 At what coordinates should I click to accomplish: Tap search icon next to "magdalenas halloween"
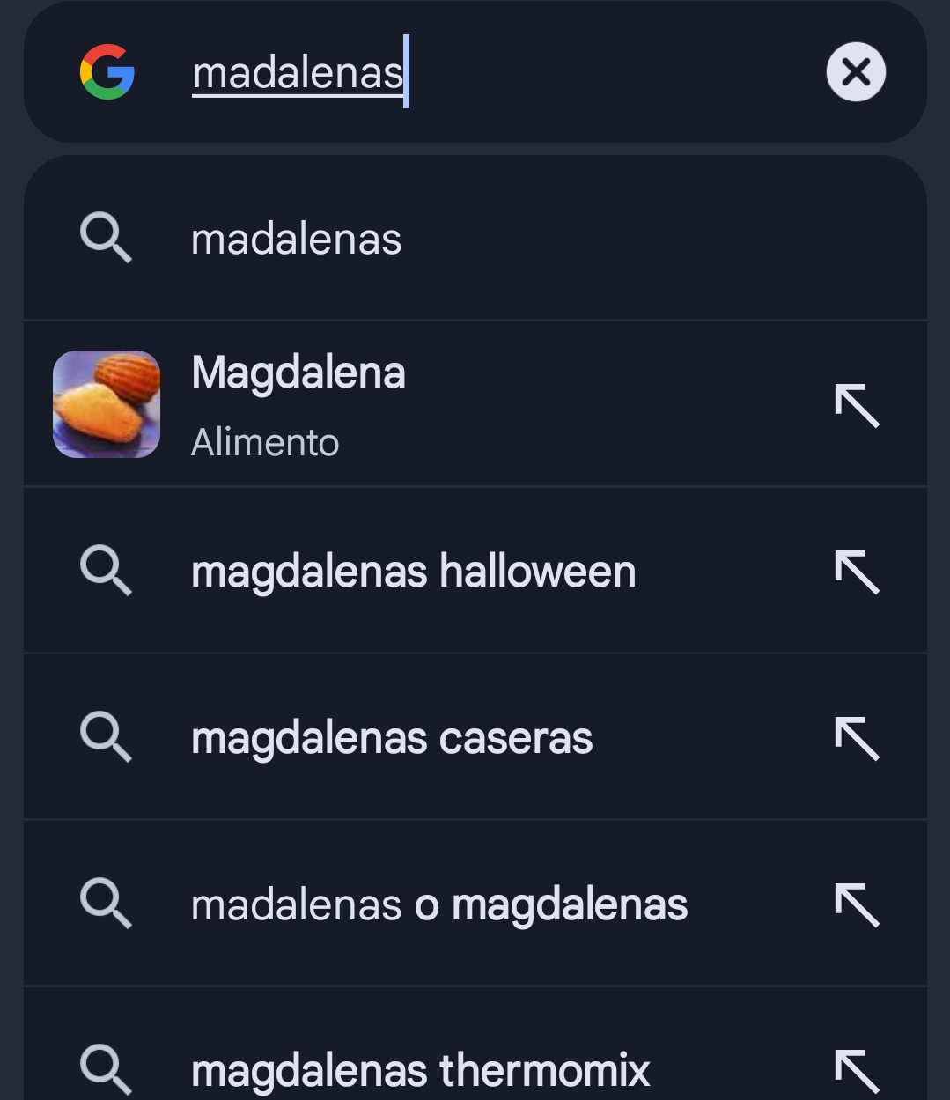click(x=106, y=571)
